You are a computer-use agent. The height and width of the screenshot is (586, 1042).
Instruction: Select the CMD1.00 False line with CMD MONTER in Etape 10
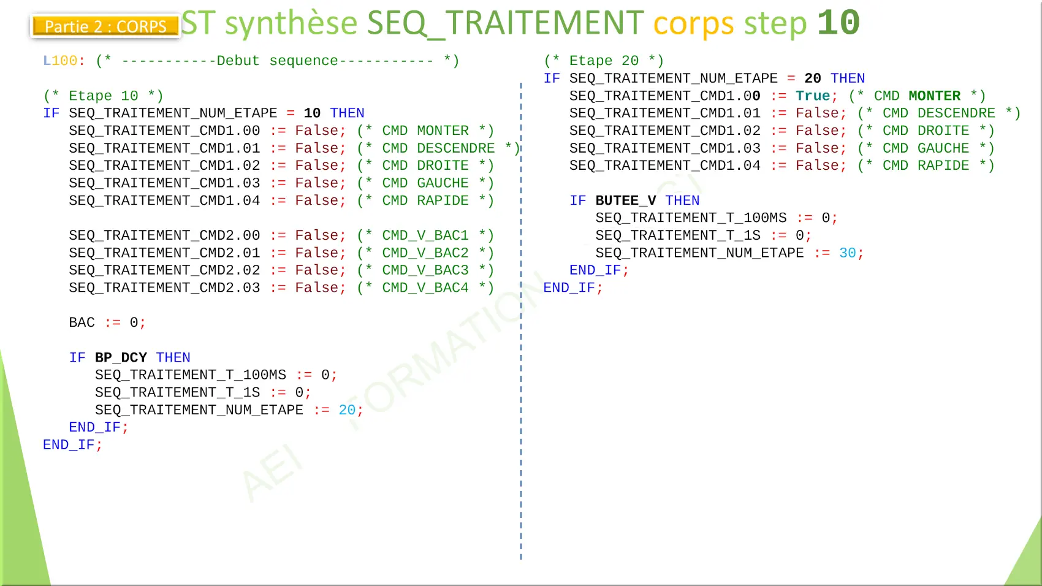281,131
